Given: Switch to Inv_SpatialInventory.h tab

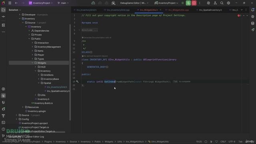Looking at the screenshot, I should [x=209, y=10].
